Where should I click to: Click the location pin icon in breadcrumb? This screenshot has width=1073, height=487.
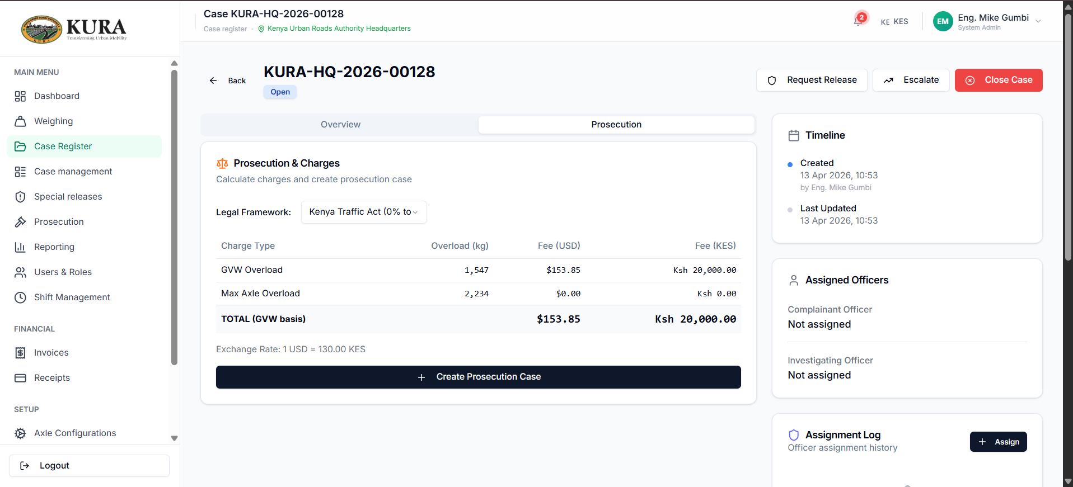point(261,29)
